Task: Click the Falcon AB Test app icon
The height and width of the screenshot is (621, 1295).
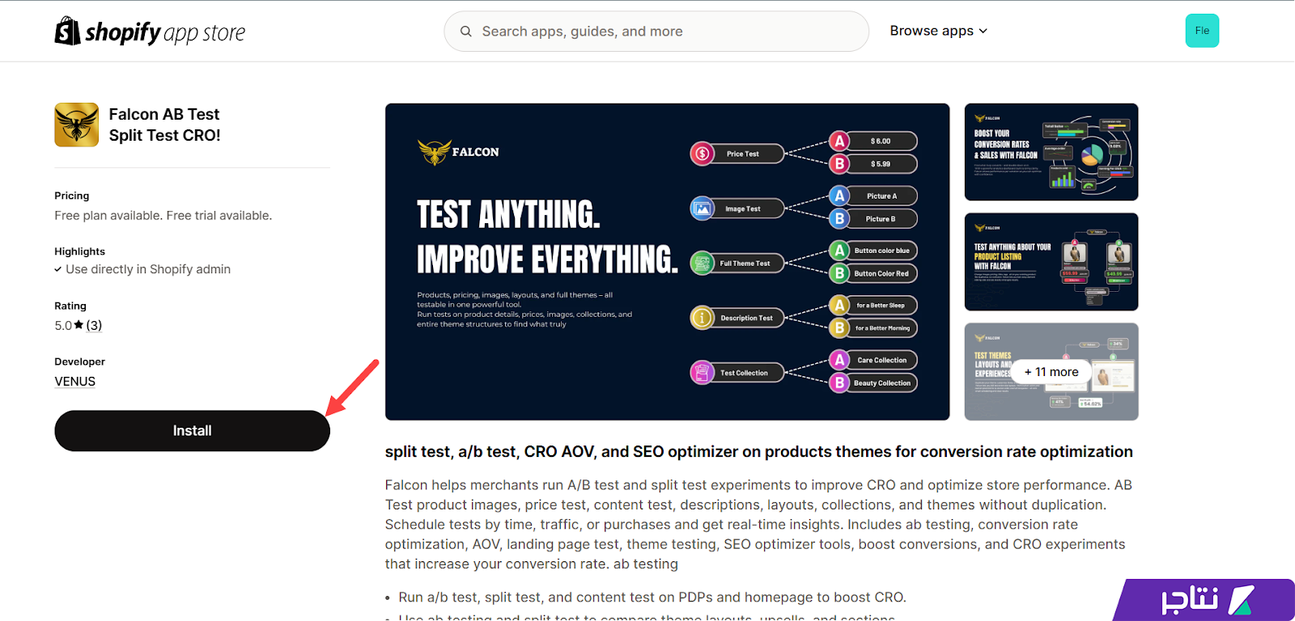Action: pos(76,125)
